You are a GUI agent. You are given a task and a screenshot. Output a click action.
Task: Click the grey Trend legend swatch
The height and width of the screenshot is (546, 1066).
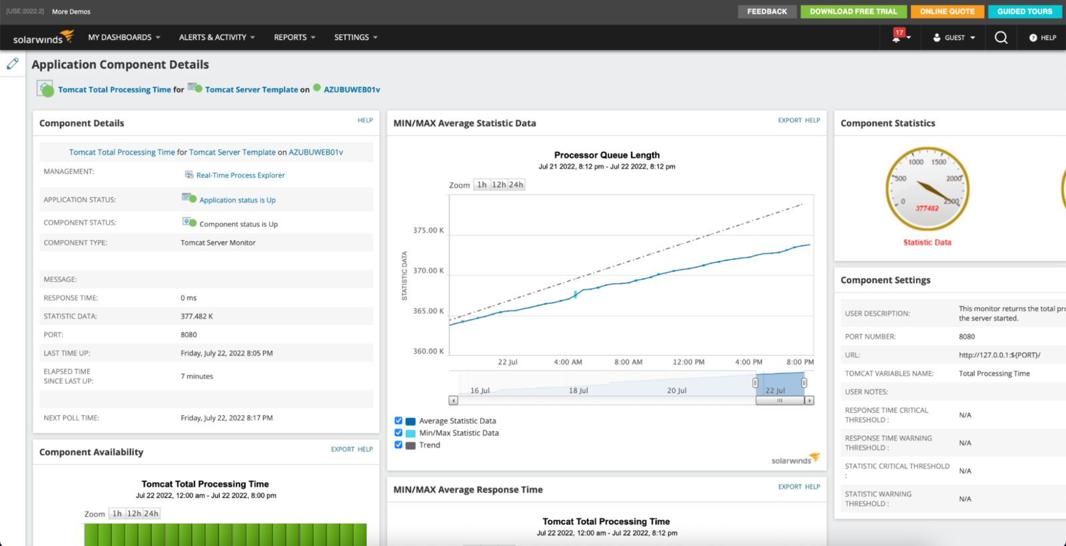click(410, 445)
